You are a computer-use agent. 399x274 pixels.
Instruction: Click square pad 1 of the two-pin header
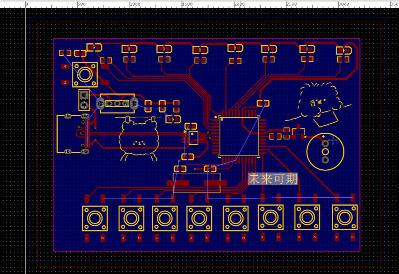pyautogui.click(x=84, y=95)
